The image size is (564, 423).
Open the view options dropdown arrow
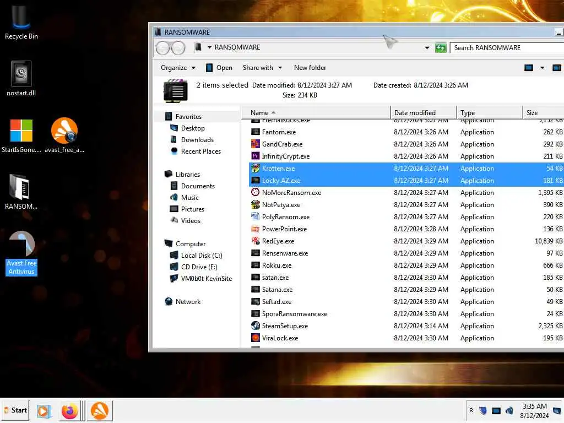click(x=542, y=68)
